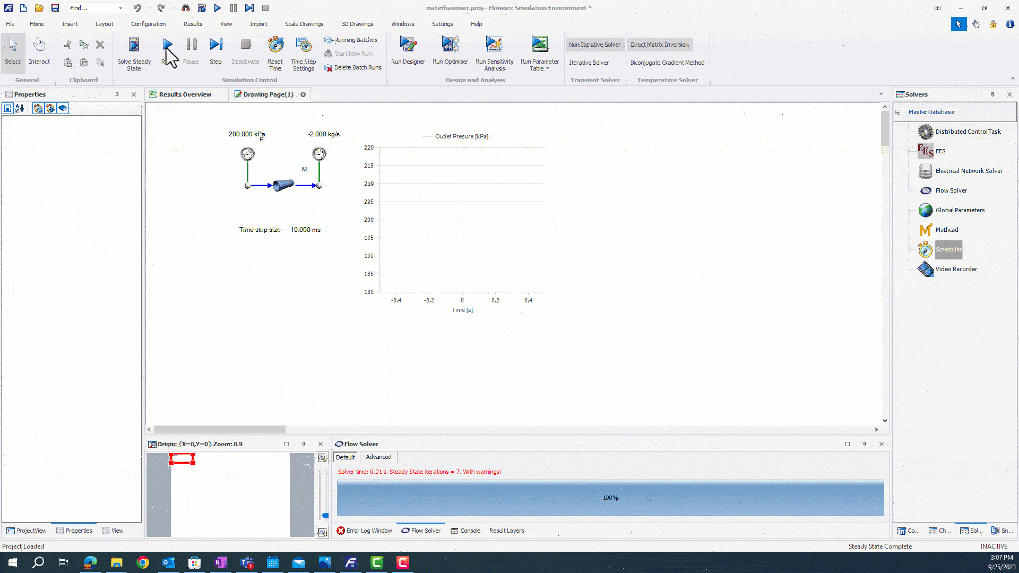The image size is (1019, 573).
Task: Select the Scheduler item
Action: (x=948, y=249)
